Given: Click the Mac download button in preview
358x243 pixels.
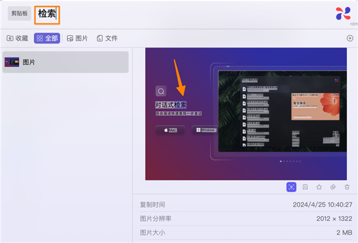Looking at the screenshot, I should click(x=170, y=130).
